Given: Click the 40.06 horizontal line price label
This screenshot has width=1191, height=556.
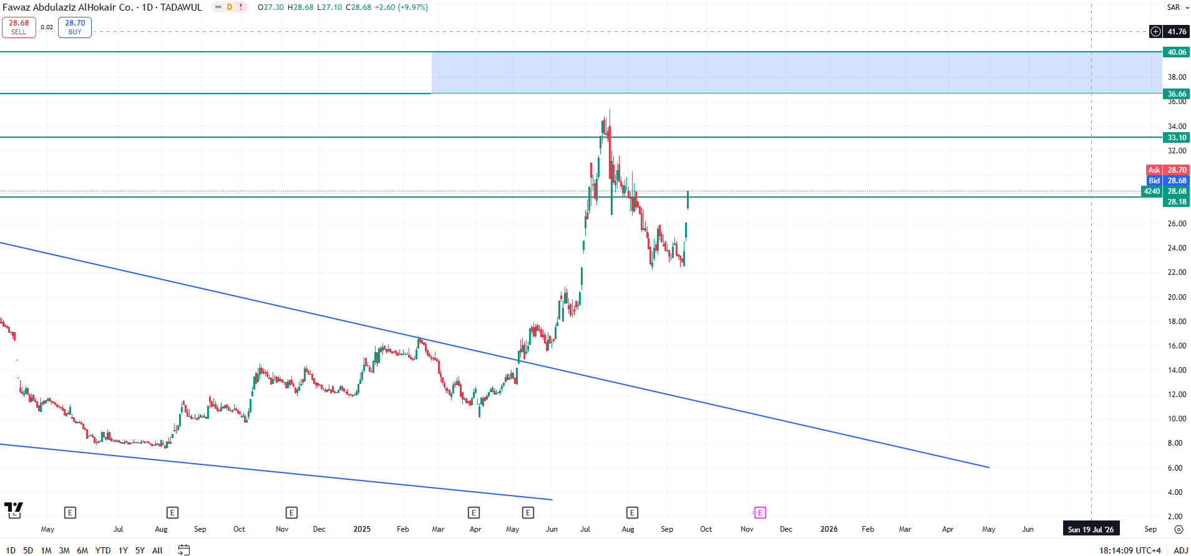Looking at the screenshot, I should point(1177,52).
